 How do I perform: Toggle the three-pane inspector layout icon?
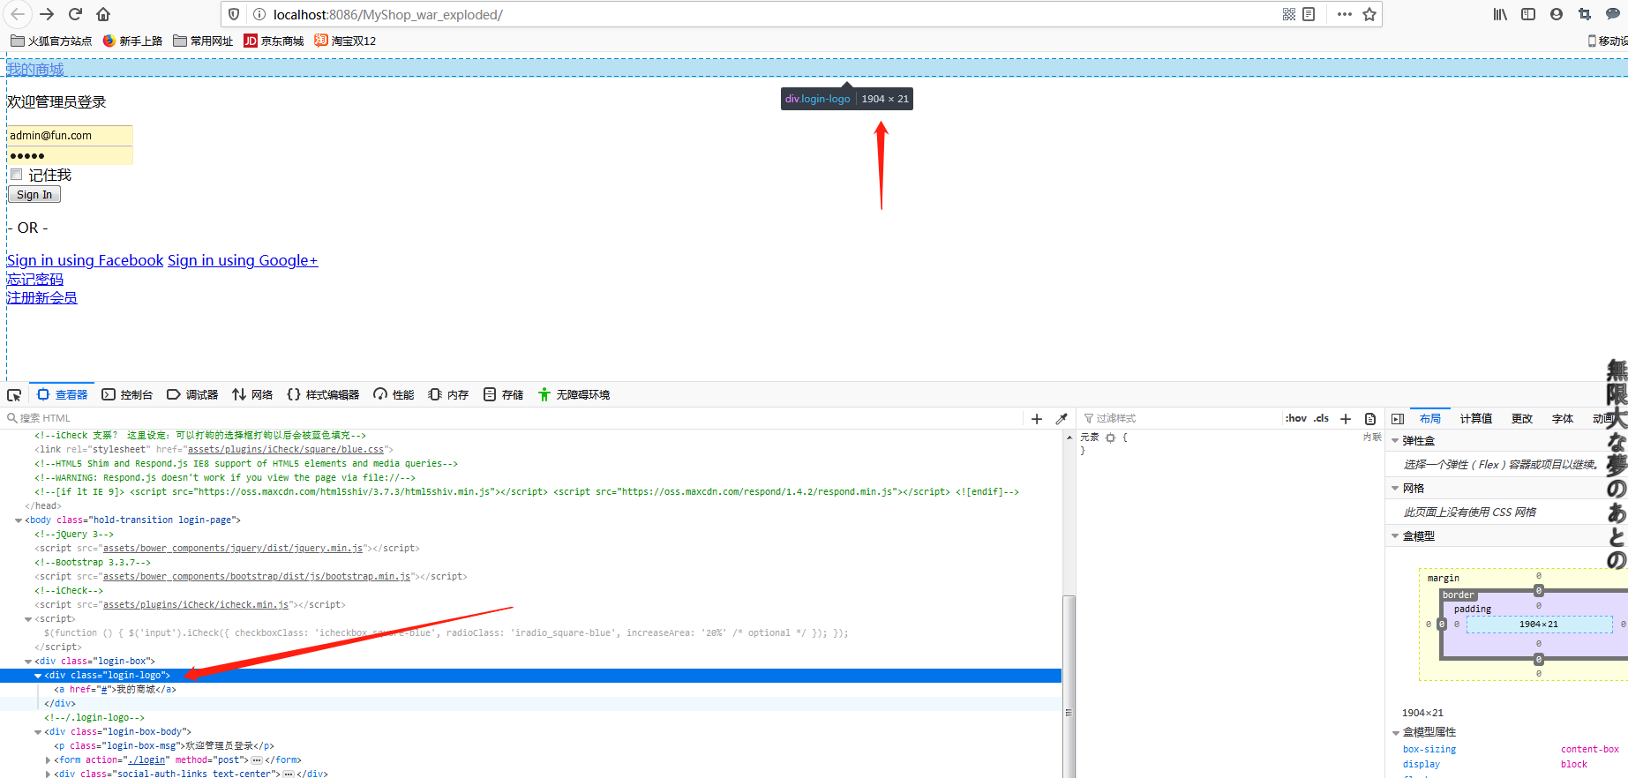click(x=1398, y=419)
